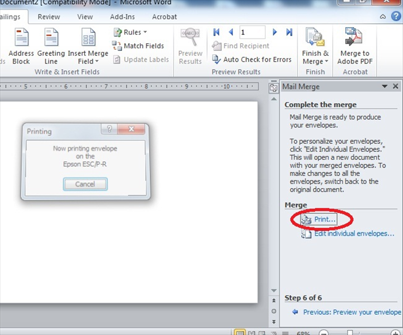Viewport: 403px width, 335px height.
Task: Click the horizontal ruler
Action: 129,86
